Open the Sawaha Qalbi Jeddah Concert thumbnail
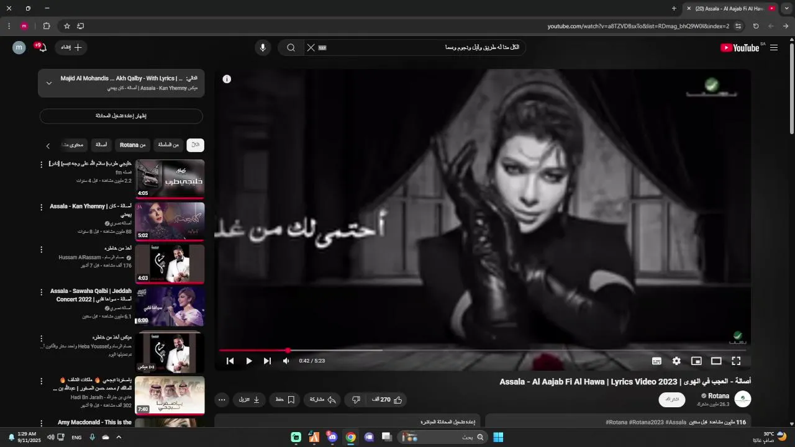The height and width of the screenshot is (447, 795). [x=170, y=306]
